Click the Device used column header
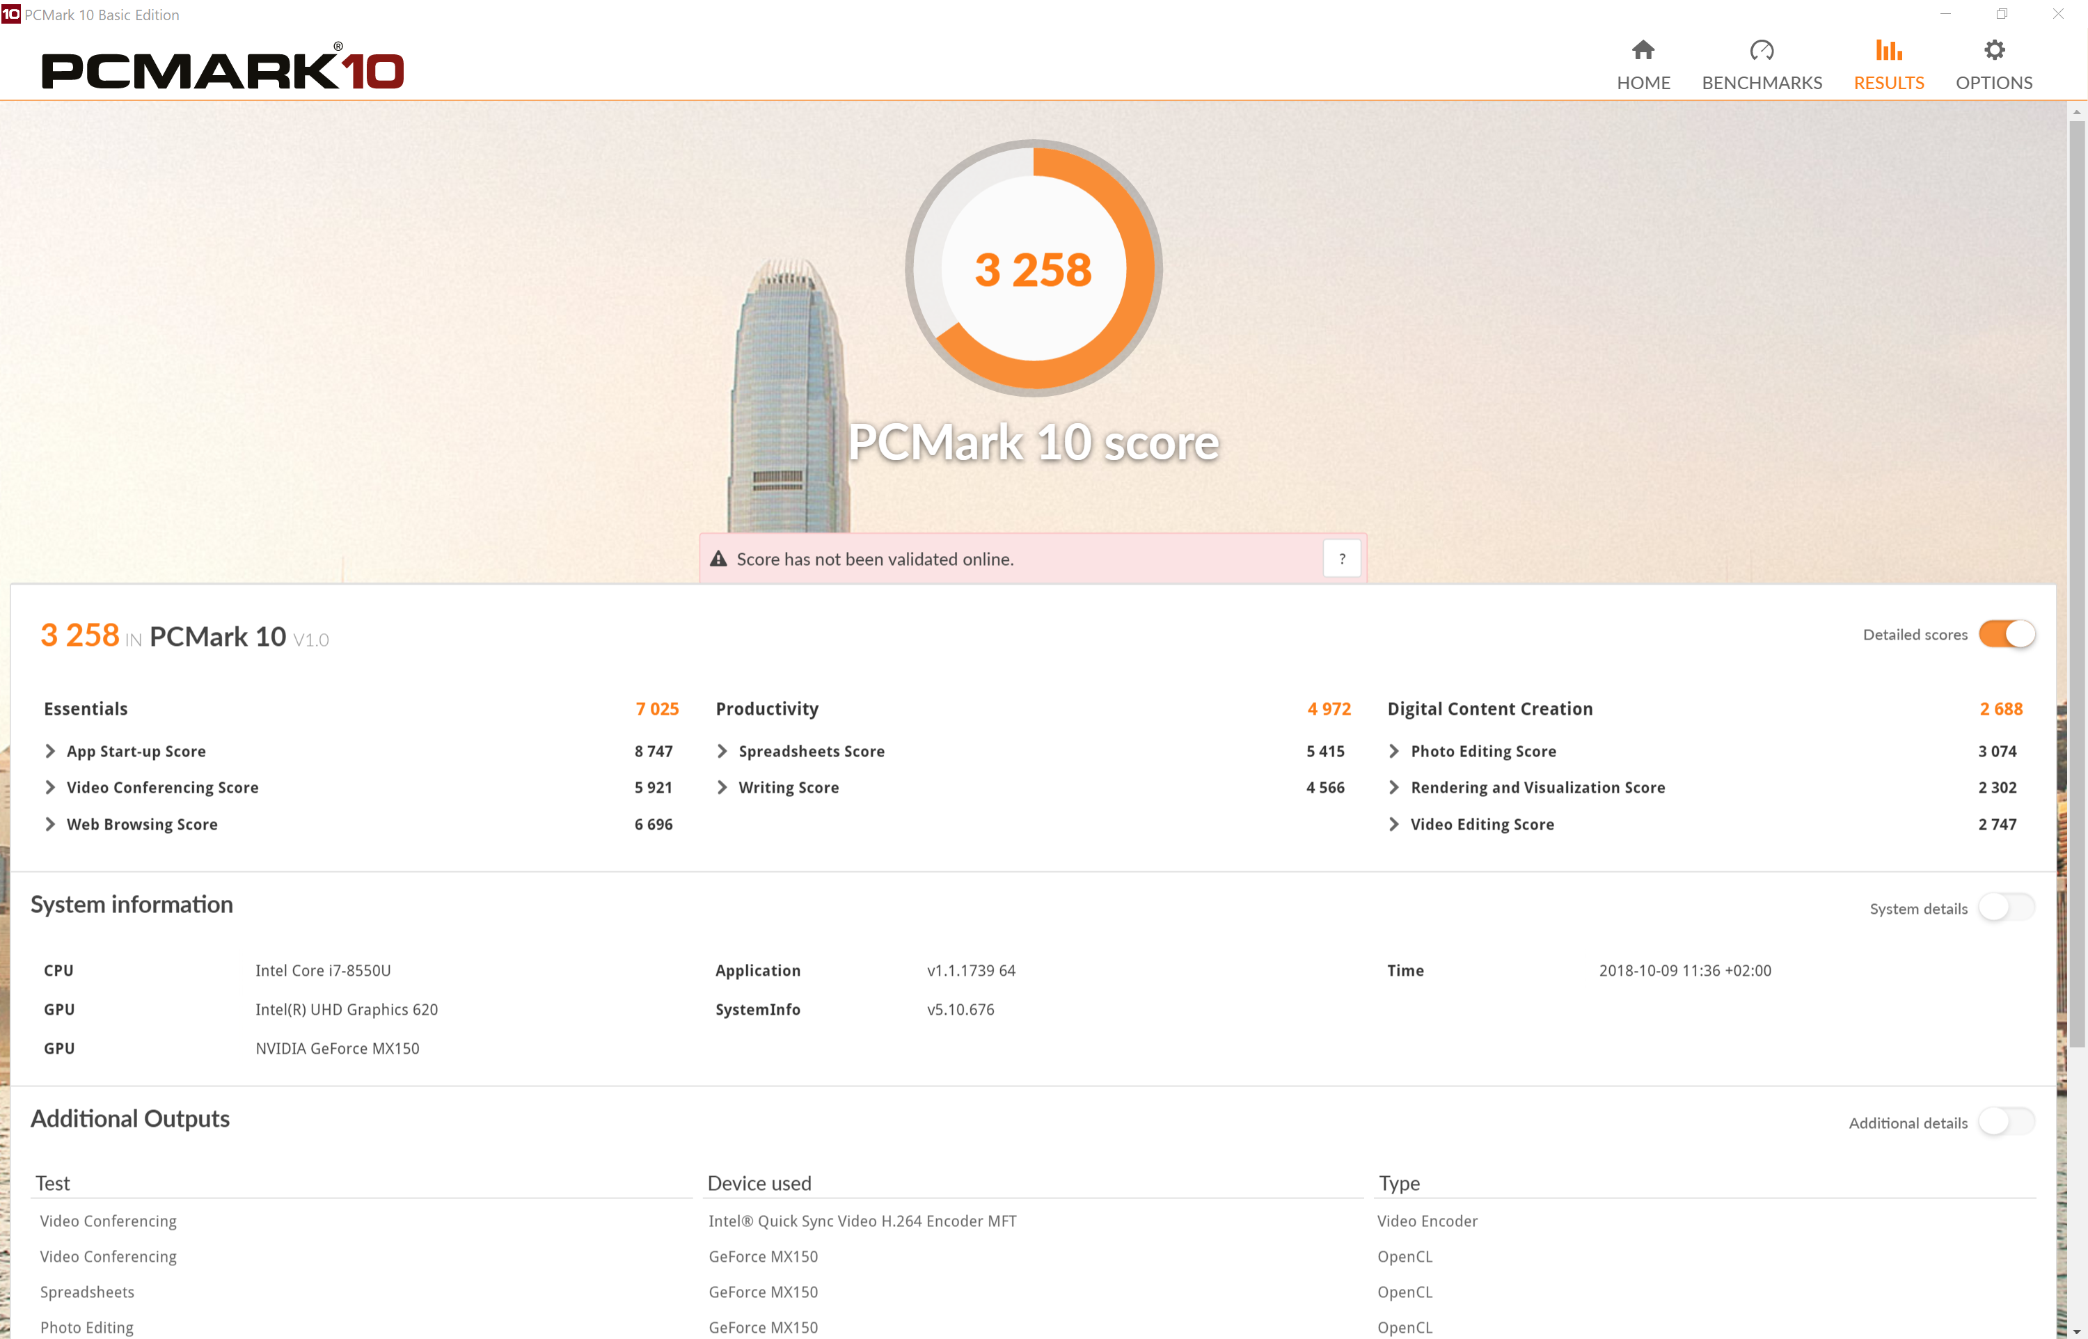 (x=760, y=1183)
